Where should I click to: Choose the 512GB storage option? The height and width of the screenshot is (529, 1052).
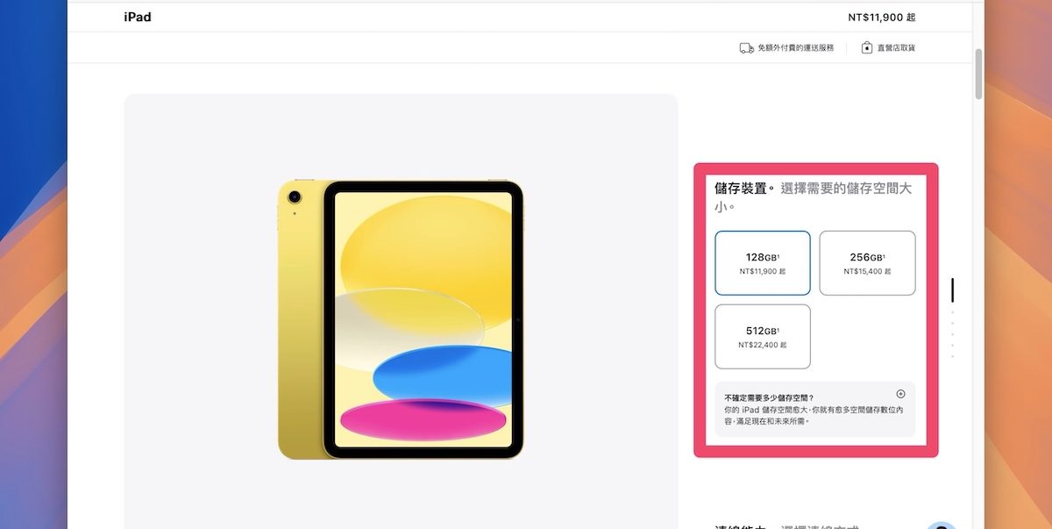point(763,337)
